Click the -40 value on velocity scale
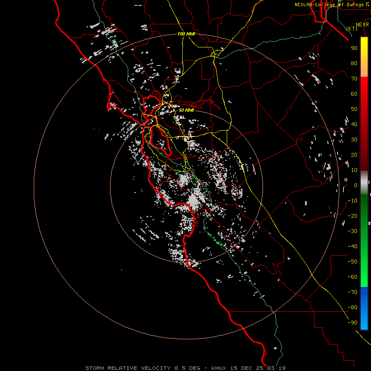This screenshot has height=371, width=371. (352, 247)
